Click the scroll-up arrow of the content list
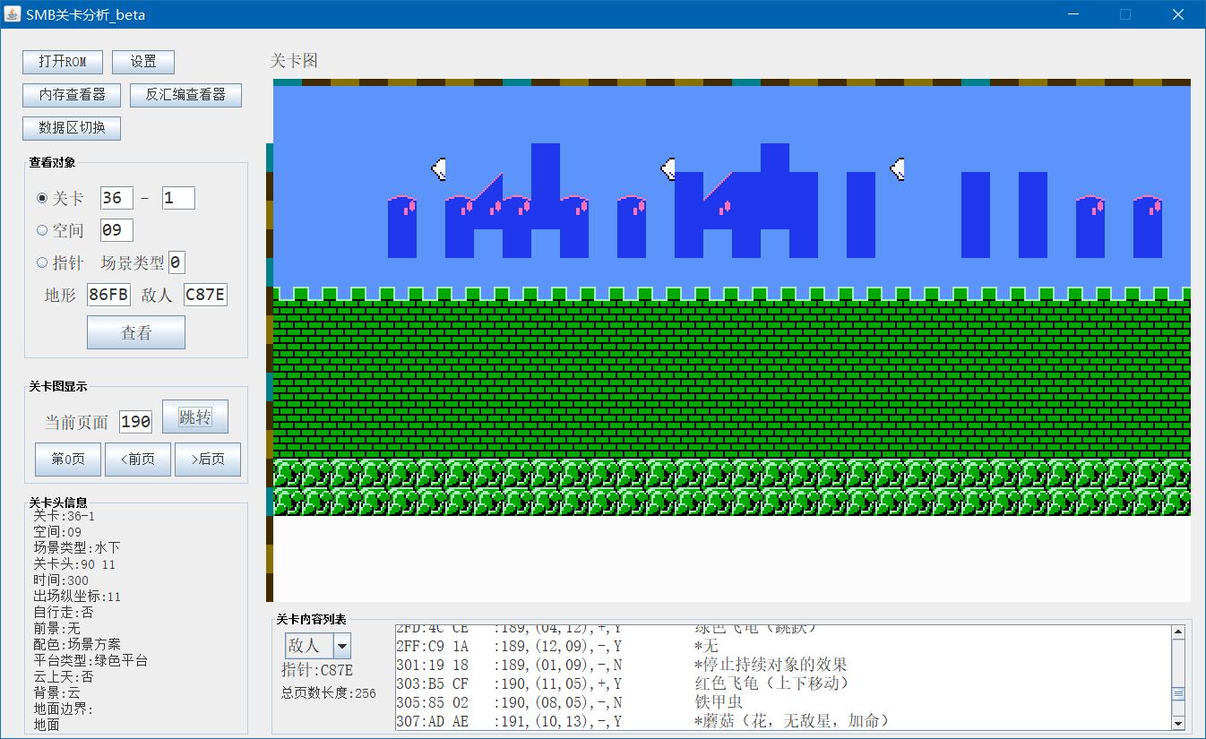The width and height of the screenshot is (1206, 739). point(1178,632)
